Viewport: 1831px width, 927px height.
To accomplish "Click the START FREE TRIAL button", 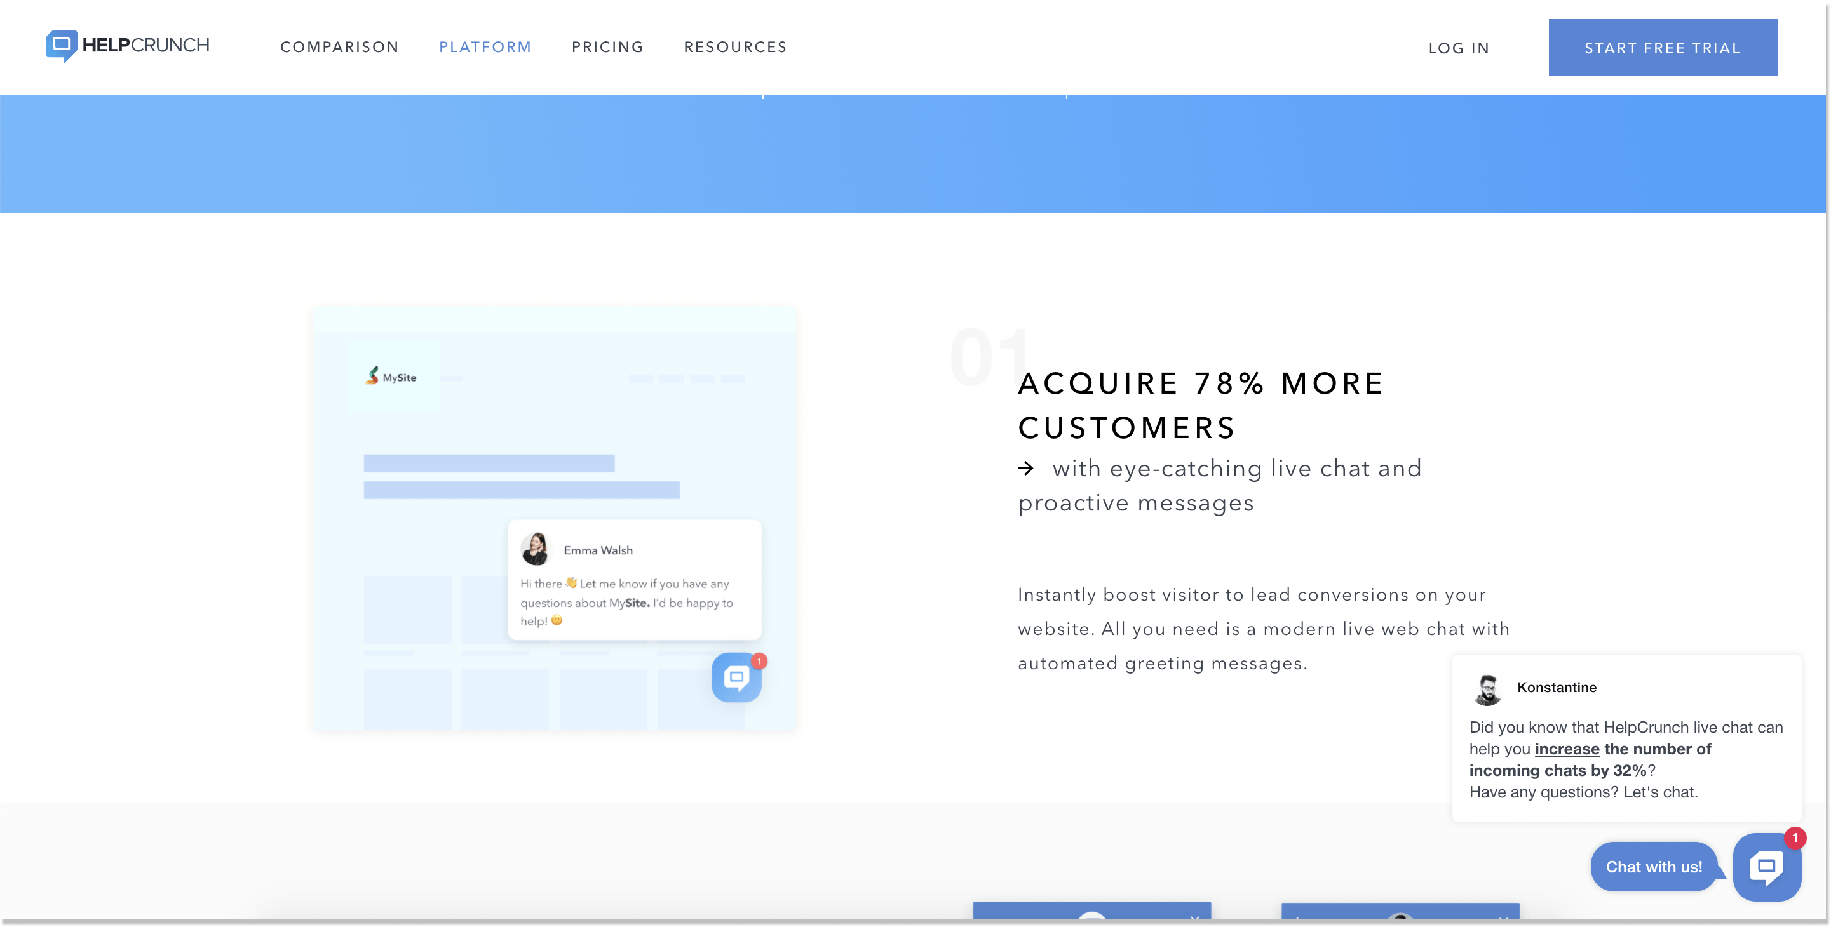I will [x=1662, y=47].
